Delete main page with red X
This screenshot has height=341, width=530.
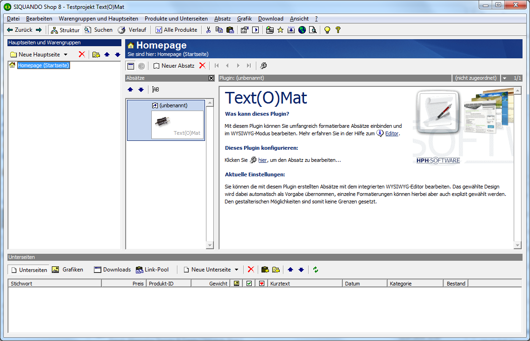coord(82,55)
